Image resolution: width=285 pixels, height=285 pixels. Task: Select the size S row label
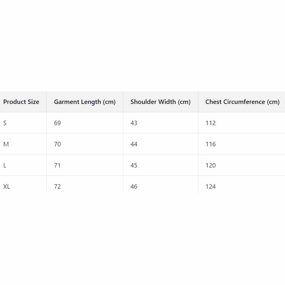click(x=5, y=123)
